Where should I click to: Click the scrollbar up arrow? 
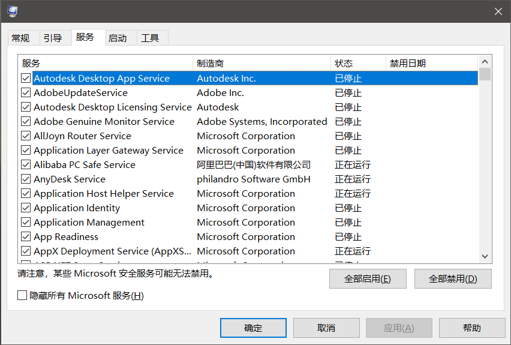point(485,62)
